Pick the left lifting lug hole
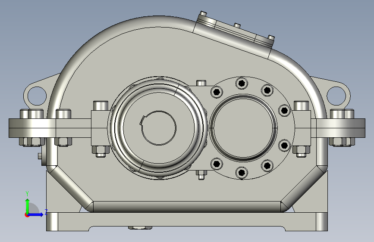This screenshot has height=242, width=374. coord(37,96)
